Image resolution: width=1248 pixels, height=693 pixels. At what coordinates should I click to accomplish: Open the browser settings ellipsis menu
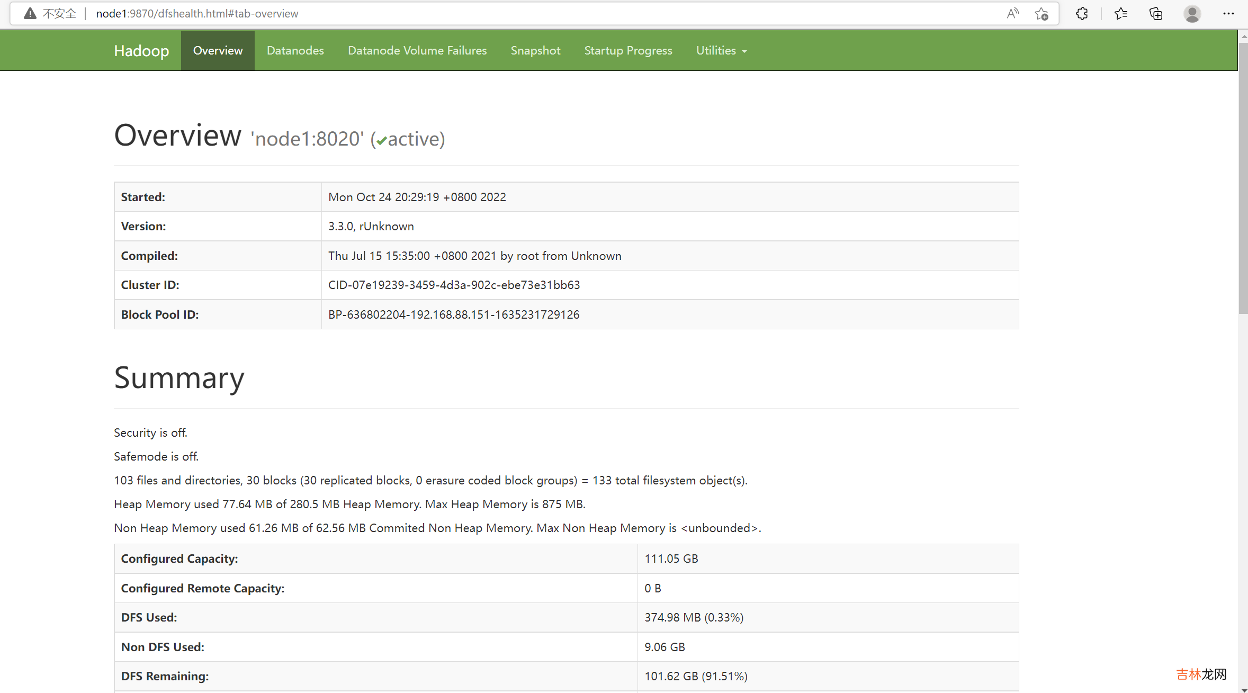click(1228, 14)
